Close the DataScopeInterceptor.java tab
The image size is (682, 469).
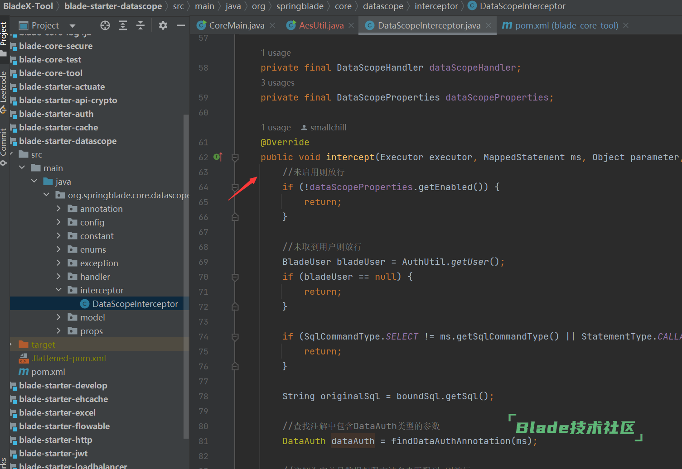click(489, 25)
